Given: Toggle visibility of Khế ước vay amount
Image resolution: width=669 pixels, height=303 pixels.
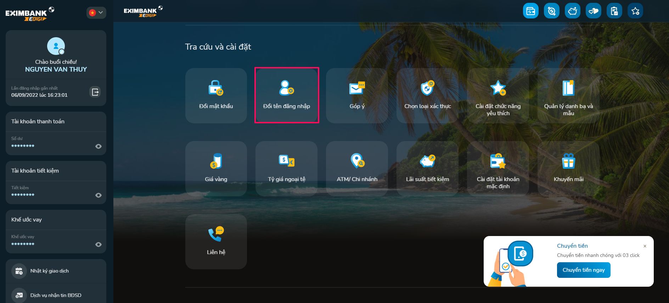Looking at the screenshot, I should tap(99, 245).
